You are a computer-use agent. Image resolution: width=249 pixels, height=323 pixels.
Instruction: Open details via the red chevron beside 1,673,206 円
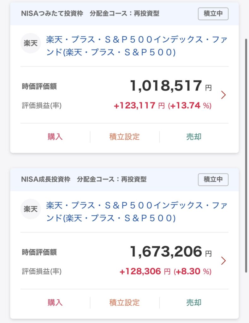click(x=223, y=261)
